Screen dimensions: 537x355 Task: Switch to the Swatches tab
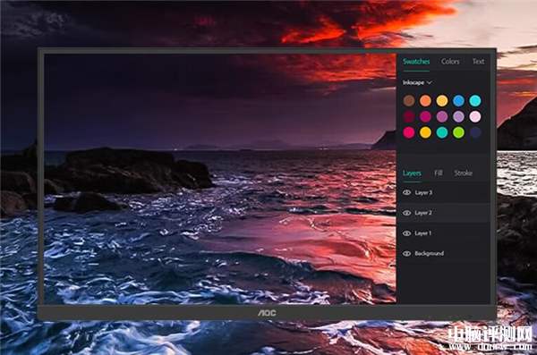(x=416, y=62)
